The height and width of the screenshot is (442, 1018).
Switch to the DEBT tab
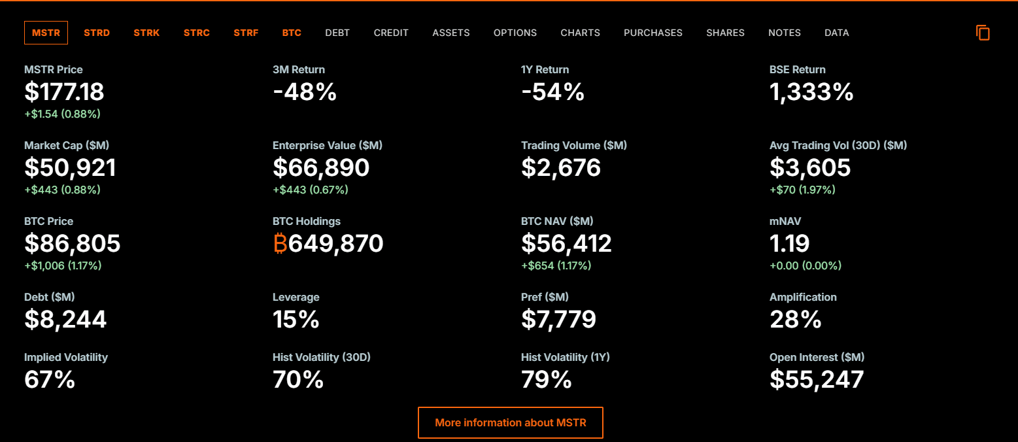coord(337,33)
